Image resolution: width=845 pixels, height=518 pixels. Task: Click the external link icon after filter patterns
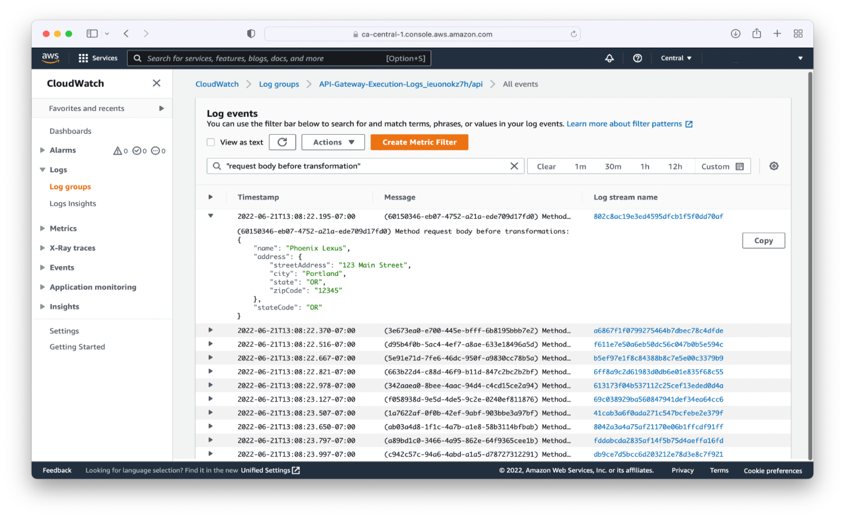(x=689, y=124)
